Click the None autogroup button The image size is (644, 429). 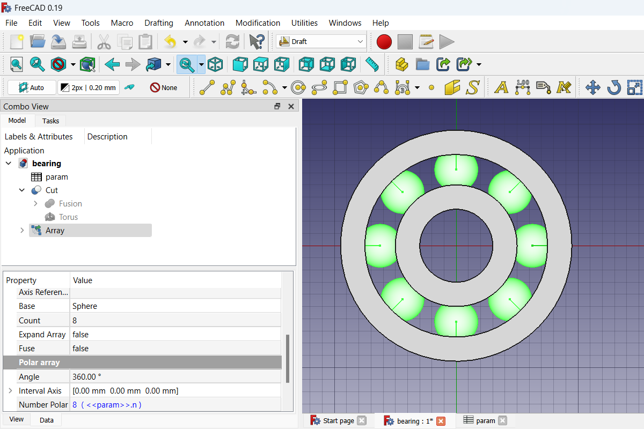pos(164,87)
